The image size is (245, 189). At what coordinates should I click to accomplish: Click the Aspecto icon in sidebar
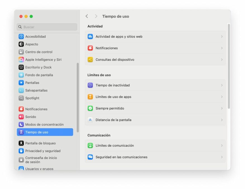(21, 44)
